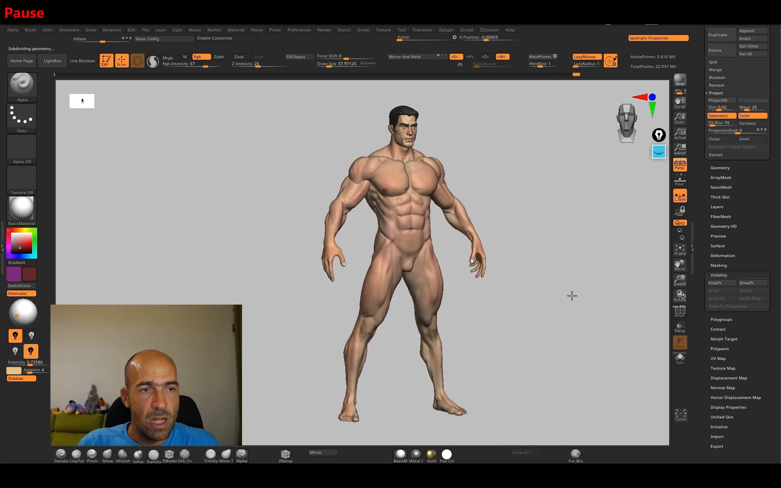Expand the FiberMesh subpalette
The height and width of the screenshot is (488, 781).
coord(720,216)
